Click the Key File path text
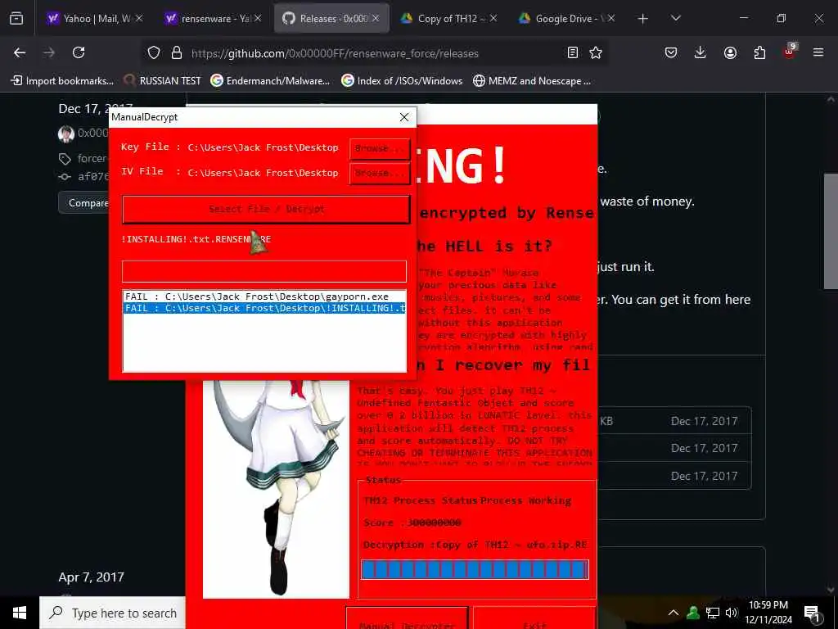This screenshot has width=838, height=629. click(263, 147)
